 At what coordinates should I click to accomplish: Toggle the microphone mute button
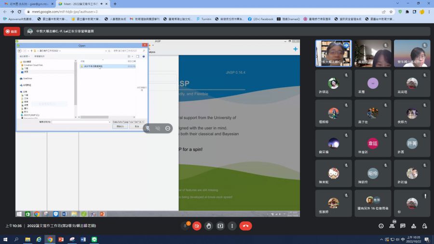tap(185, 226)
